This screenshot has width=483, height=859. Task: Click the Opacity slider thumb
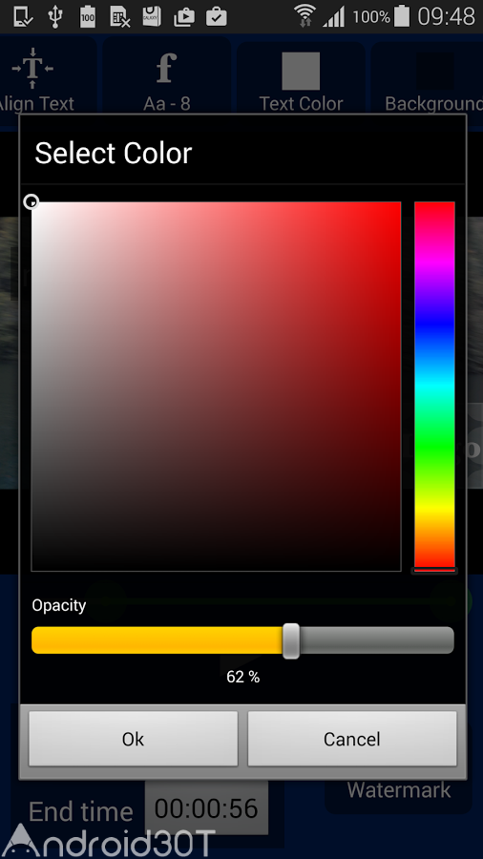coord(291,640)
